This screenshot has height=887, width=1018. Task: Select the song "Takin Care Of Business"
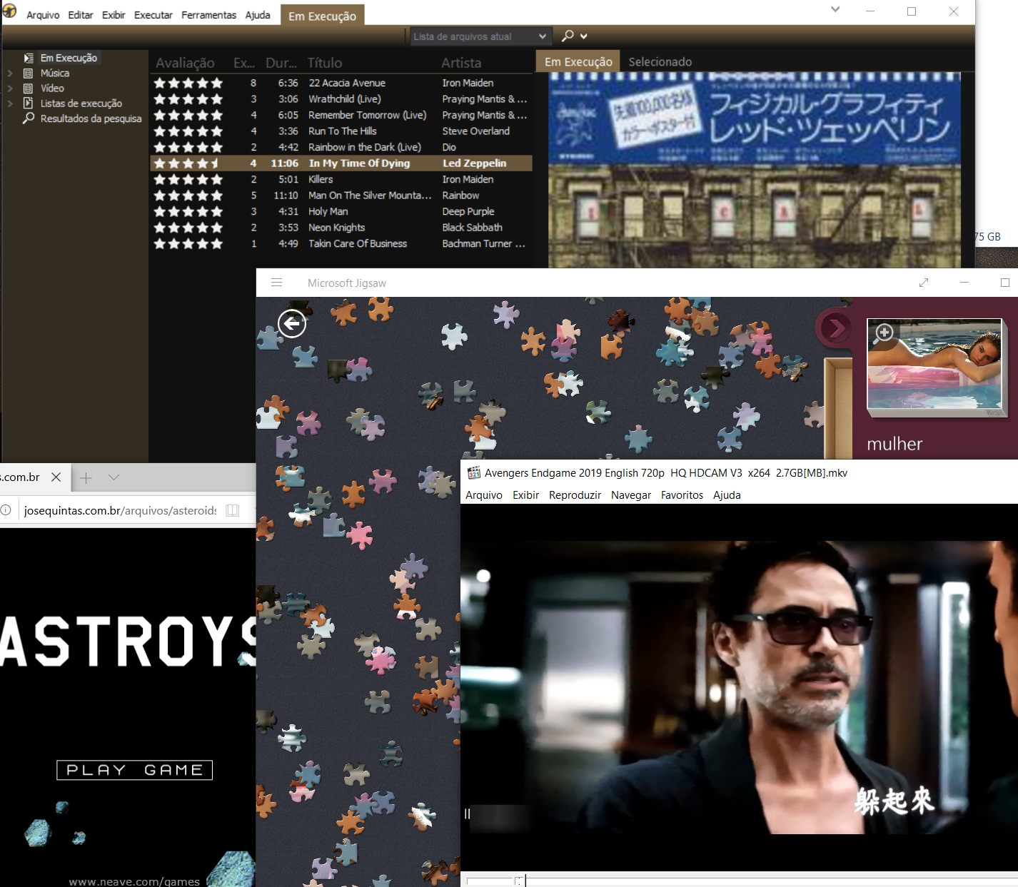358,243
